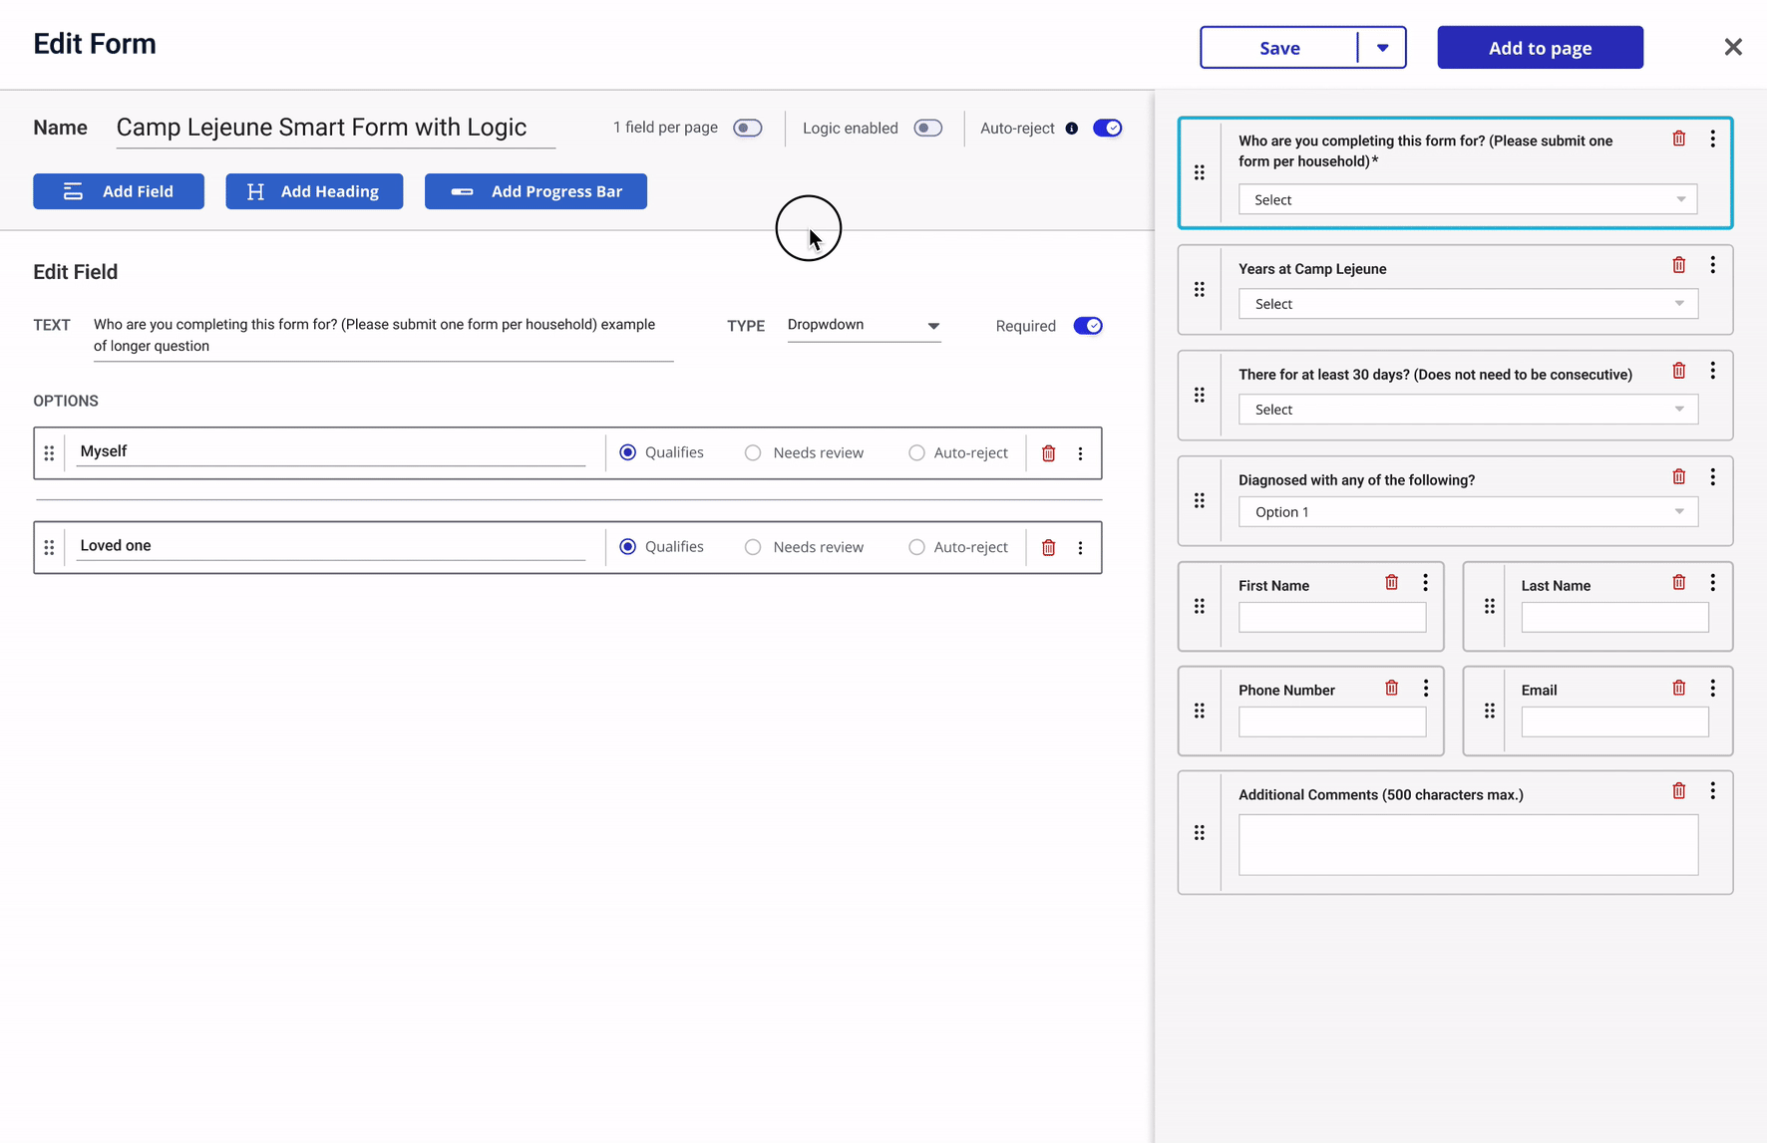Click the form Name input field

coord(335,129)
